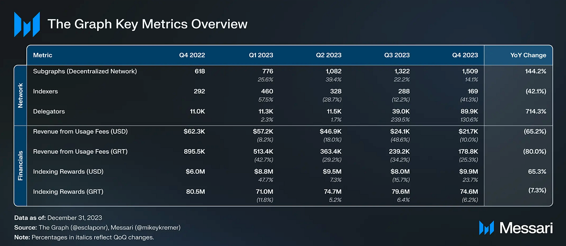
Task: Select the Delegators row label
Action: [49, 111]
